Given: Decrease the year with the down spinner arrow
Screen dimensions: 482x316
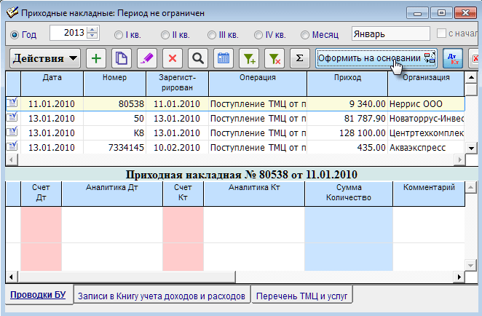Looking at the screenshot, I should (x=92, y=36).
